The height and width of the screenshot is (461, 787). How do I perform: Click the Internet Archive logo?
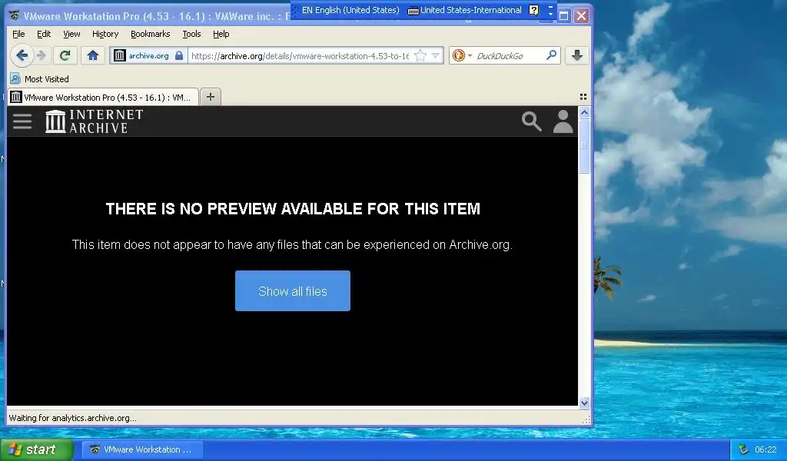95,121
